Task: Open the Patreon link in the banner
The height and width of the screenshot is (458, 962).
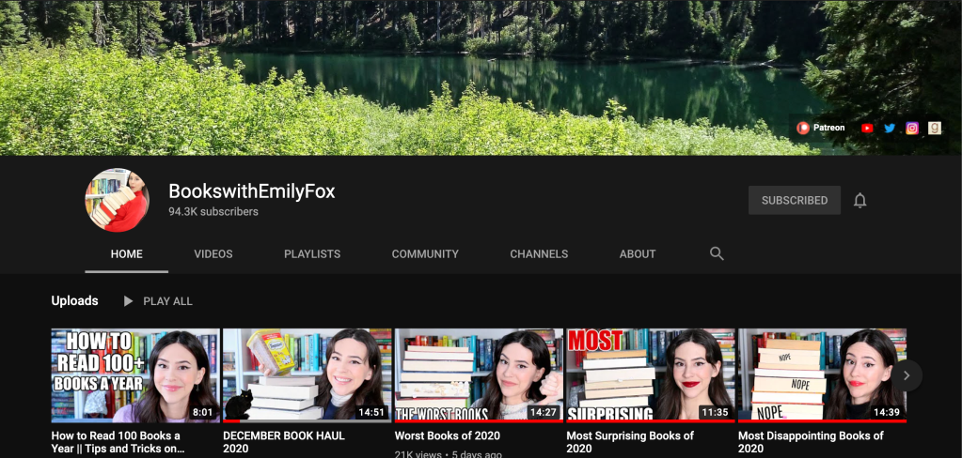Action: 821,128
